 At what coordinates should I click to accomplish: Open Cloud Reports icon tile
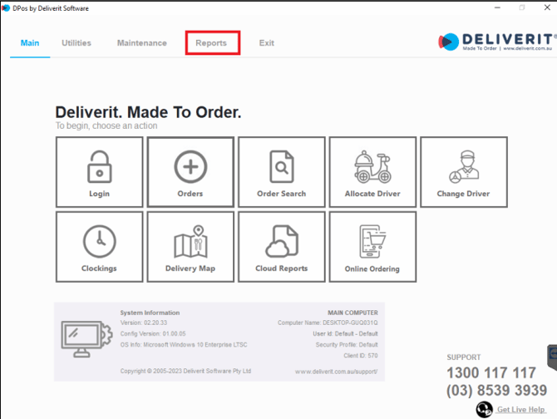[x=281, y=241]
